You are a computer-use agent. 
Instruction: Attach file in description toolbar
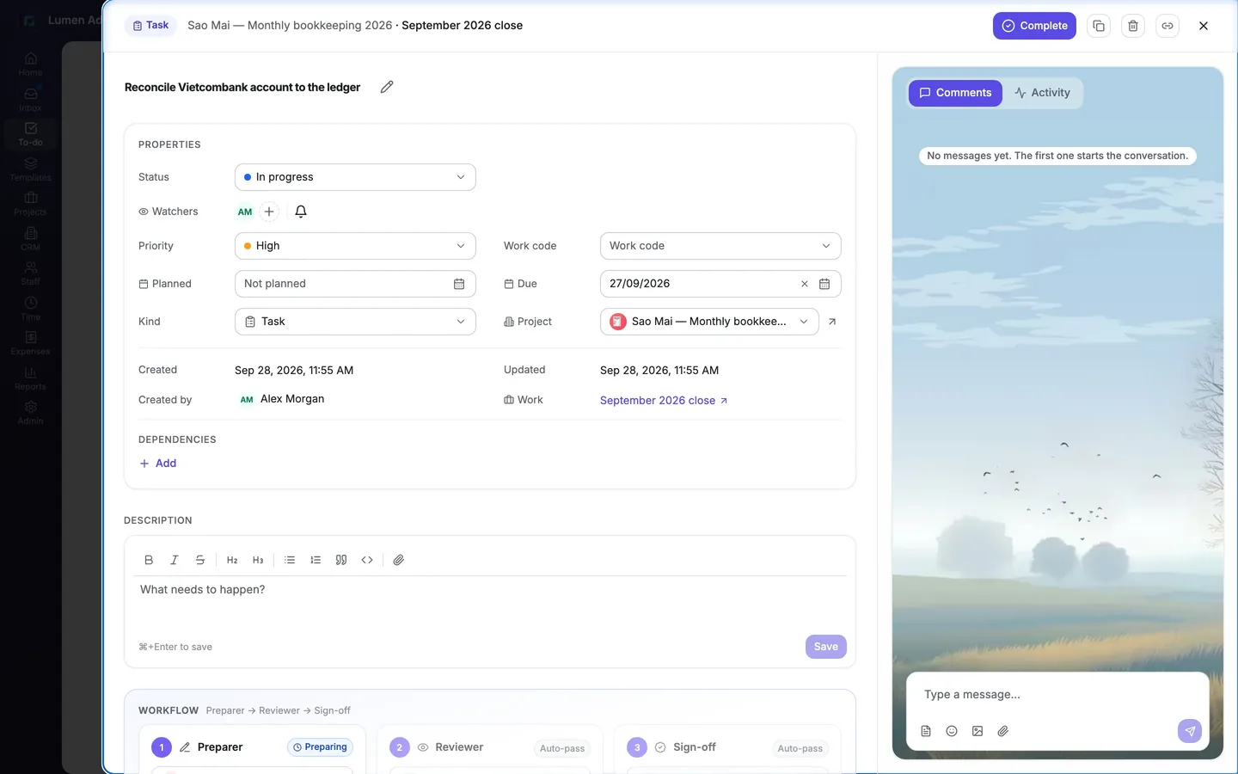coord(399,560)
